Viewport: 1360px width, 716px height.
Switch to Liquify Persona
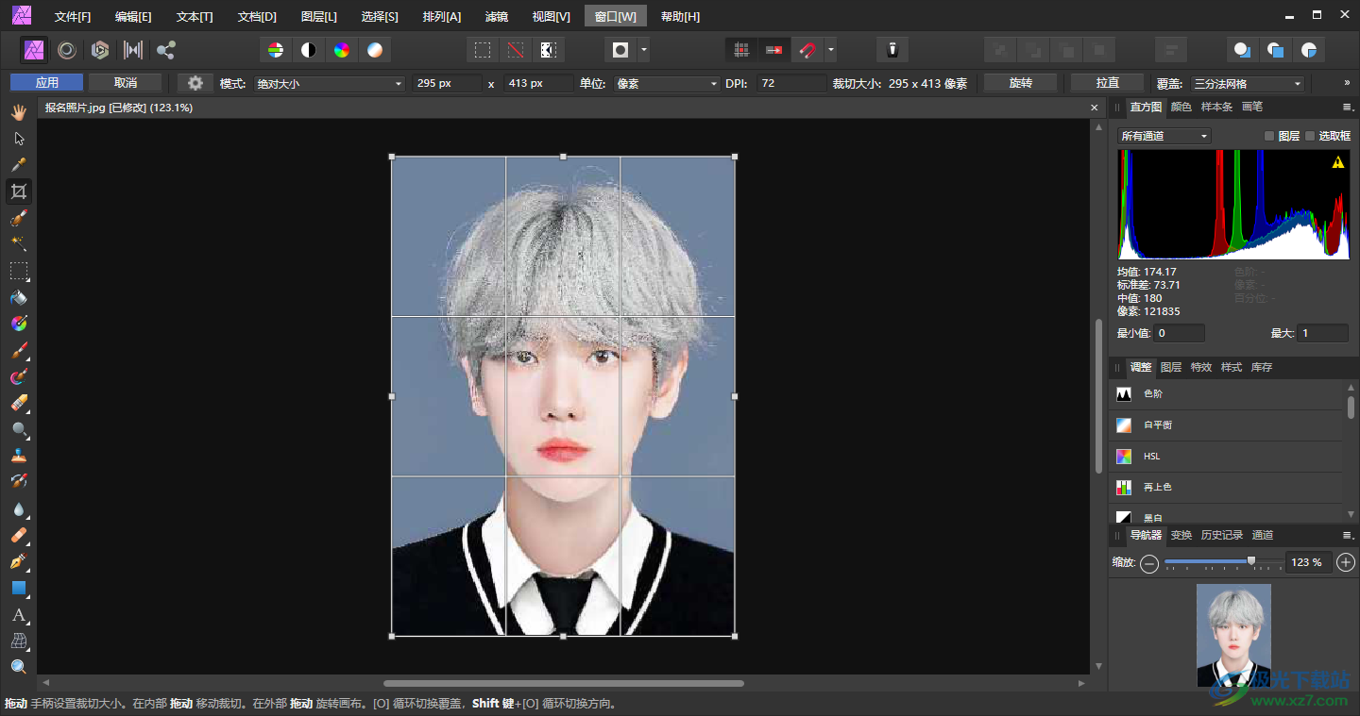coord(67,50)
